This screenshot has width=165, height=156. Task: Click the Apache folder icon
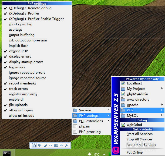[123, 105]
